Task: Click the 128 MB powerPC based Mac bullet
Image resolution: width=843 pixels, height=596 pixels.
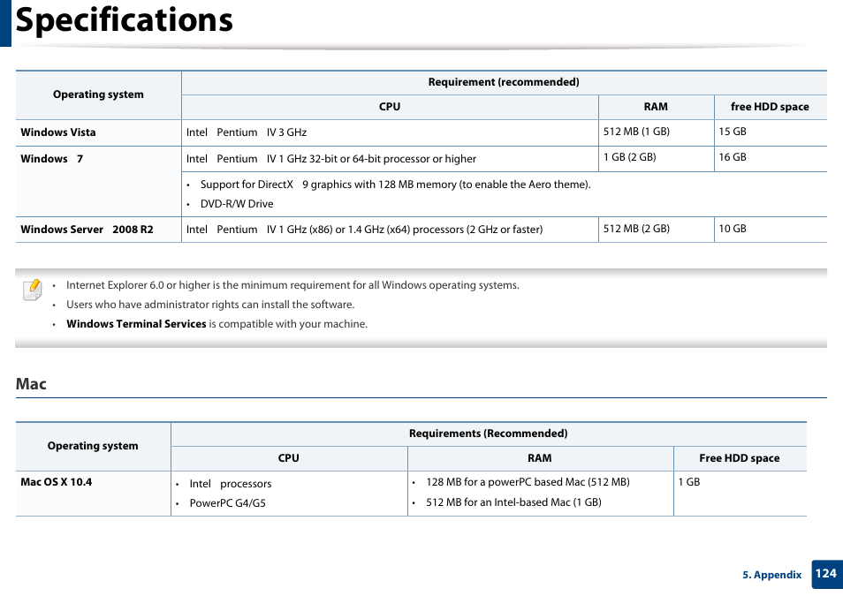Action: point(528,482)
